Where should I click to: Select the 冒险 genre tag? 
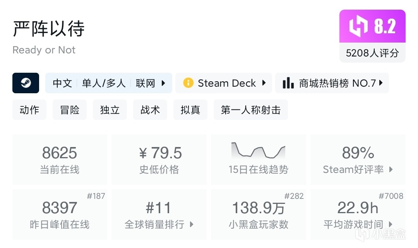pyautogui.click(x=70, y=110)
